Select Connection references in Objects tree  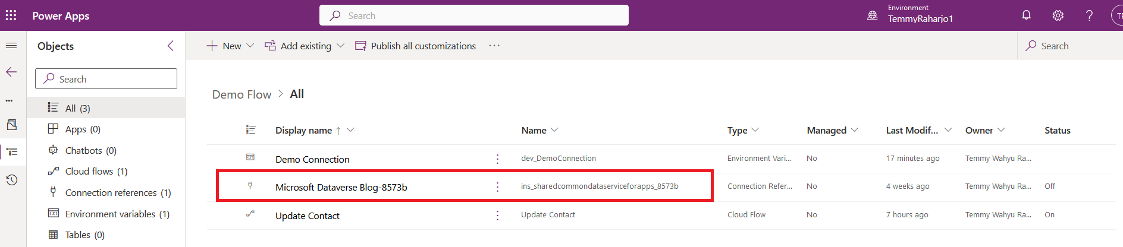point(118,192)
